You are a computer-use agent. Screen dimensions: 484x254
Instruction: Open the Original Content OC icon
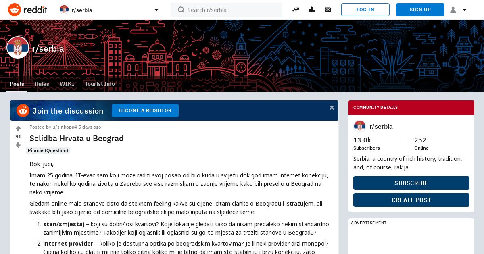click(328, 10)
